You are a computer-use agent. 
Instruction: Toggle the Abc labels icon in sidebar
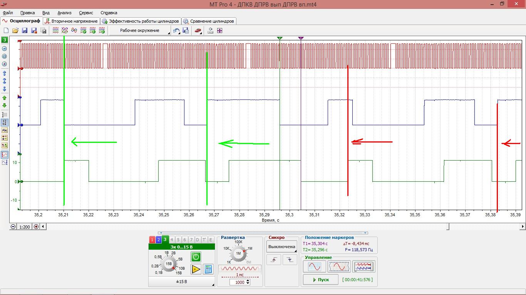pos(5,130)
